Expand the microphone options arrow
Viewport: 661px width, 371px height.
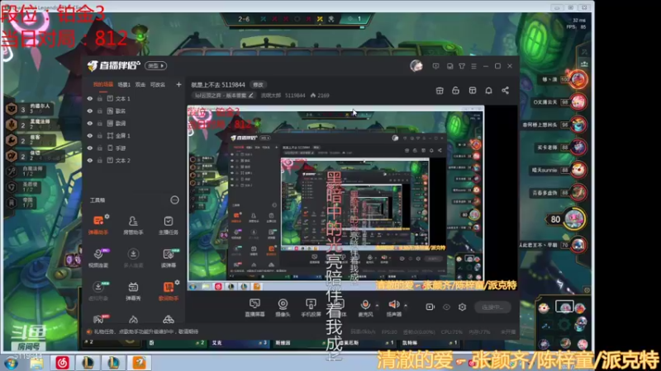377,305
